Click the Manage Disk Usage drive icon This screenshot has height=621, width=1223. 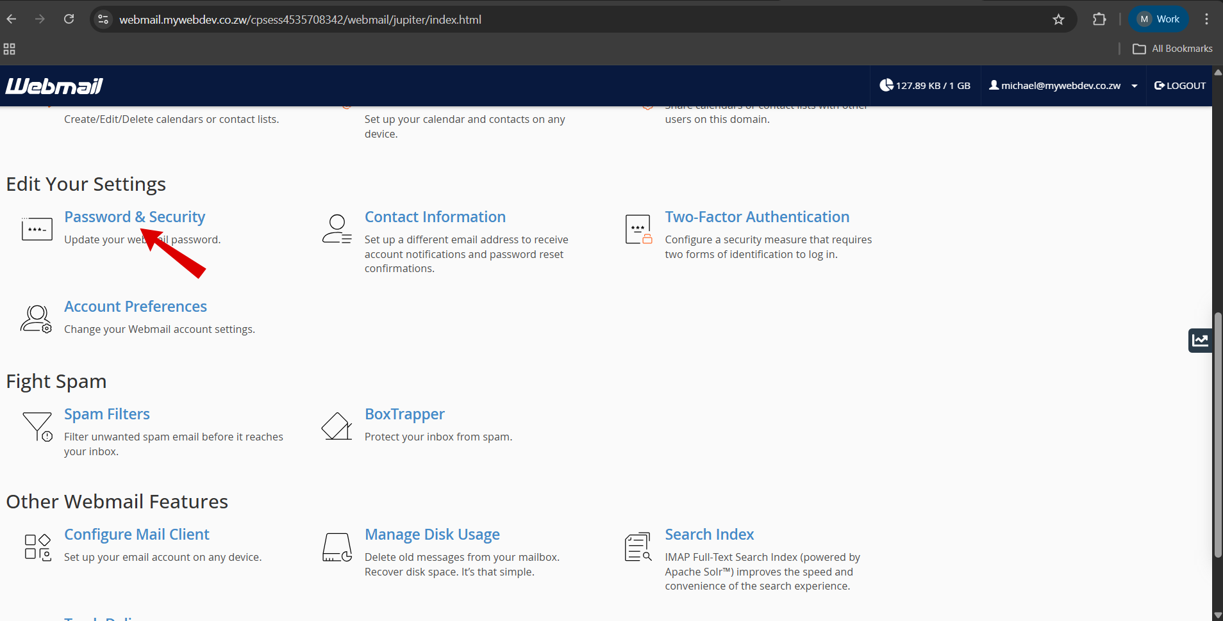337,547
